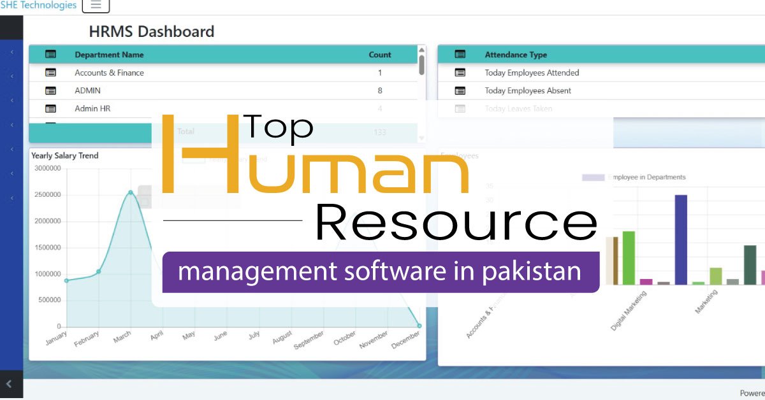Screen dimensions: 765x400
Task: Click the table icon in Department Name header
Action: tap(51, 55)
